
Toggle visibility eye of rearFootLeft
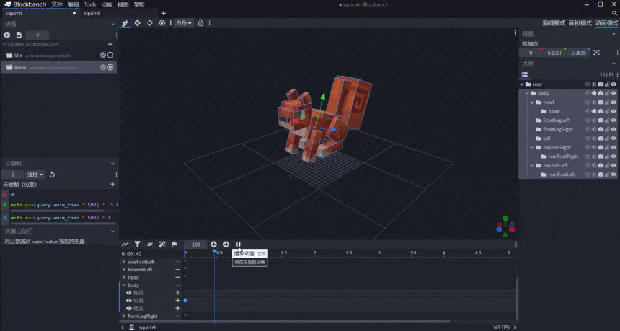613,174
